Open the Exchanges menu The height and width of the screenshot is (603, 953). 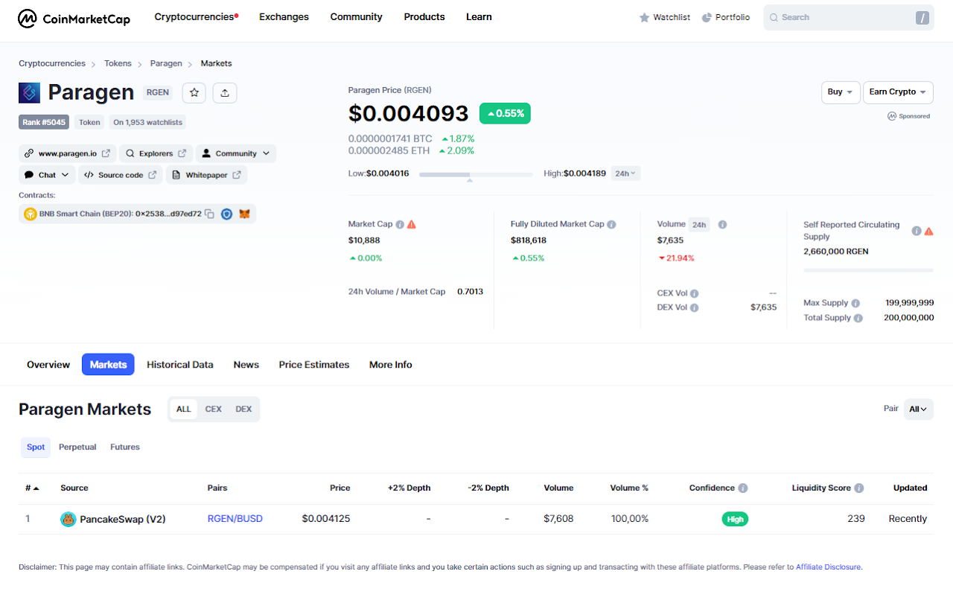point(284,16)
